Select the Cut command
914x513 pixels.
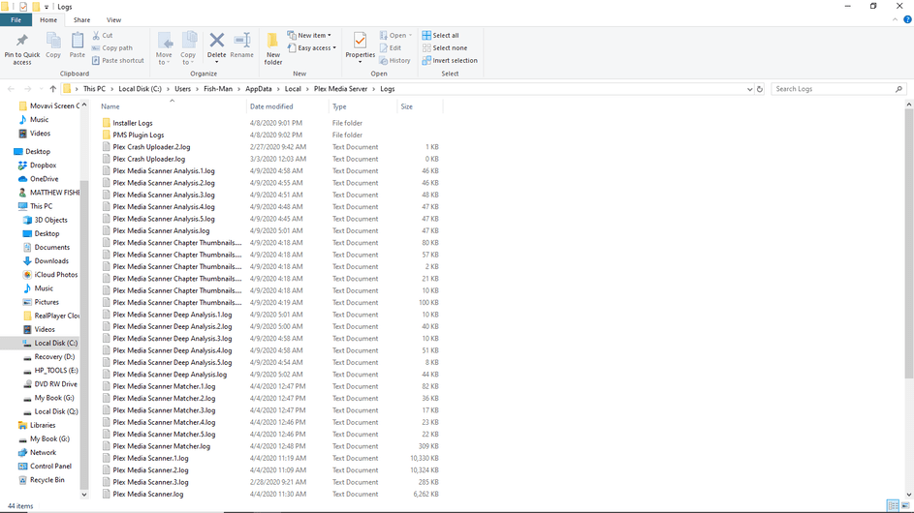tap(103, 36)
